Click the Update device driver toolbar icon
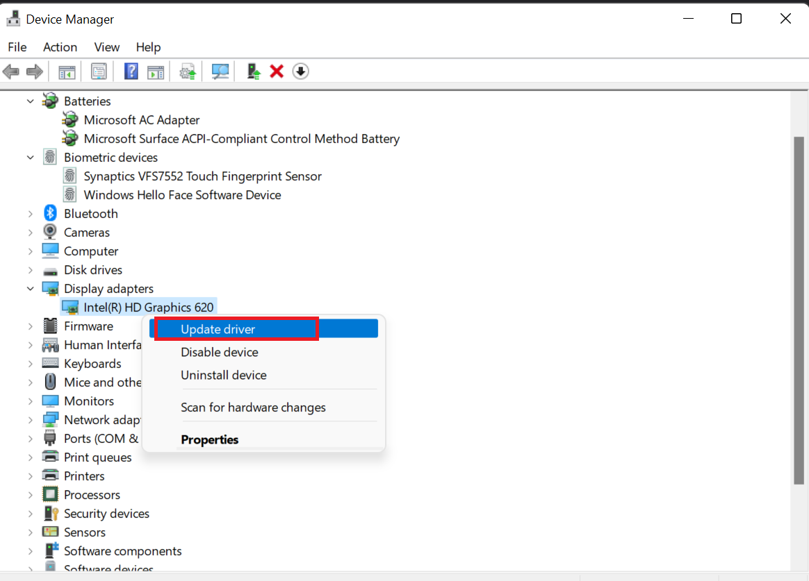The image size is (809, 581). point(188,71)
